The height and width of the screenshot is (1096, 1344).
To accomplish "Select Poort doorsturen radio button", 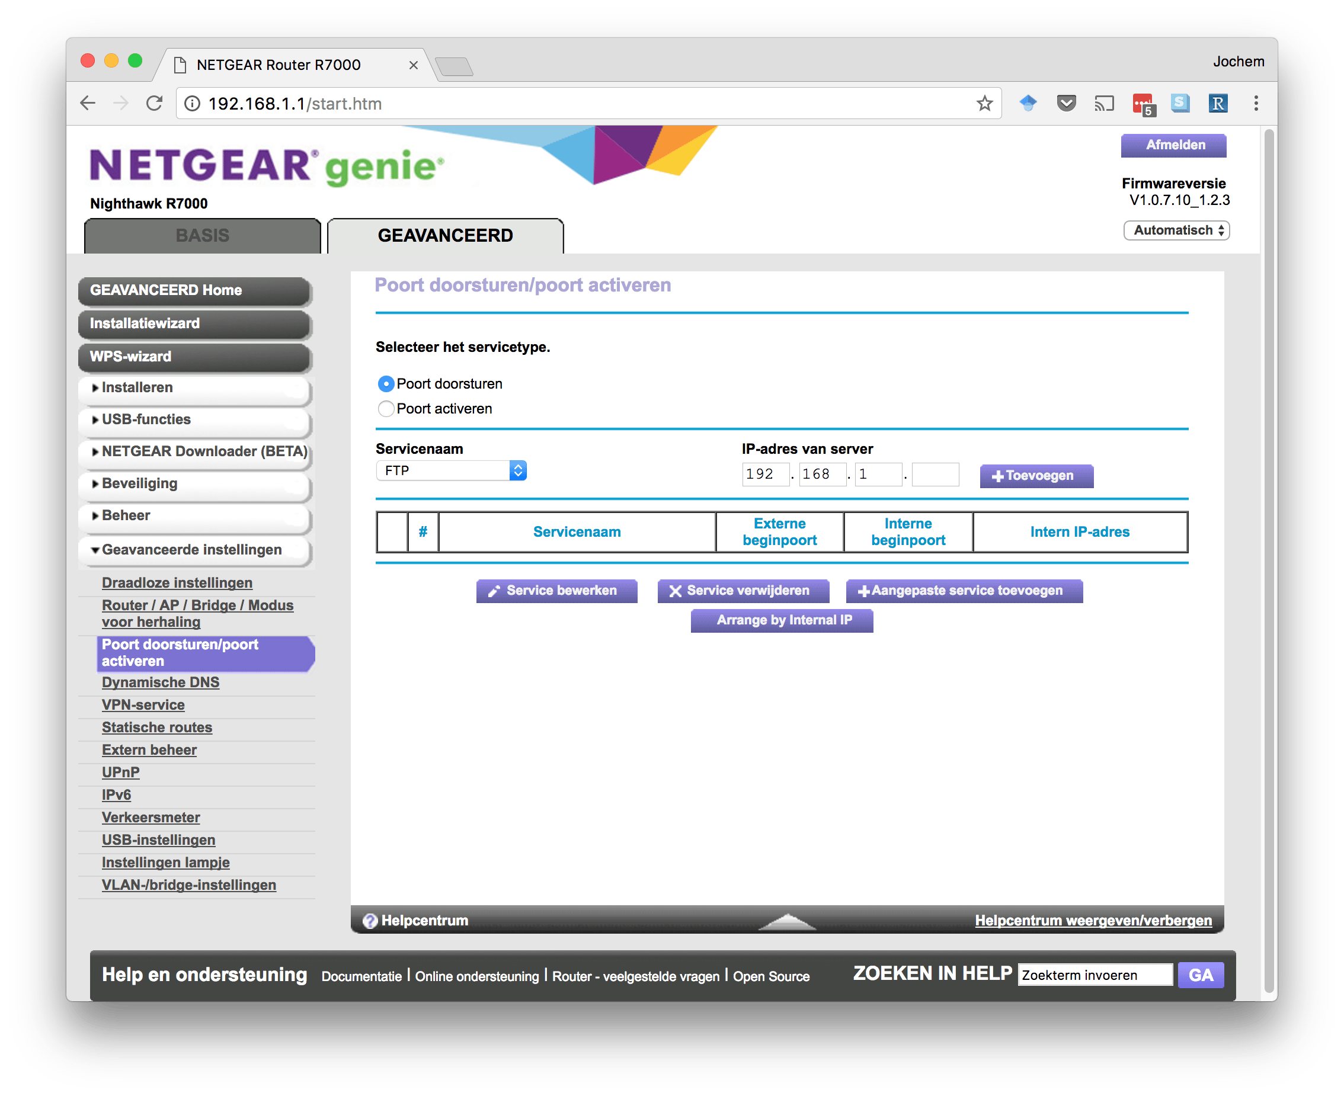I will click(x=386, y=384).
